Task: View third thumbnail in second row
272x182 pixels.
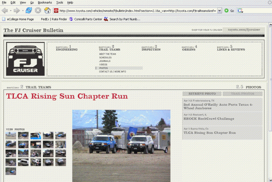Action: 36,145
